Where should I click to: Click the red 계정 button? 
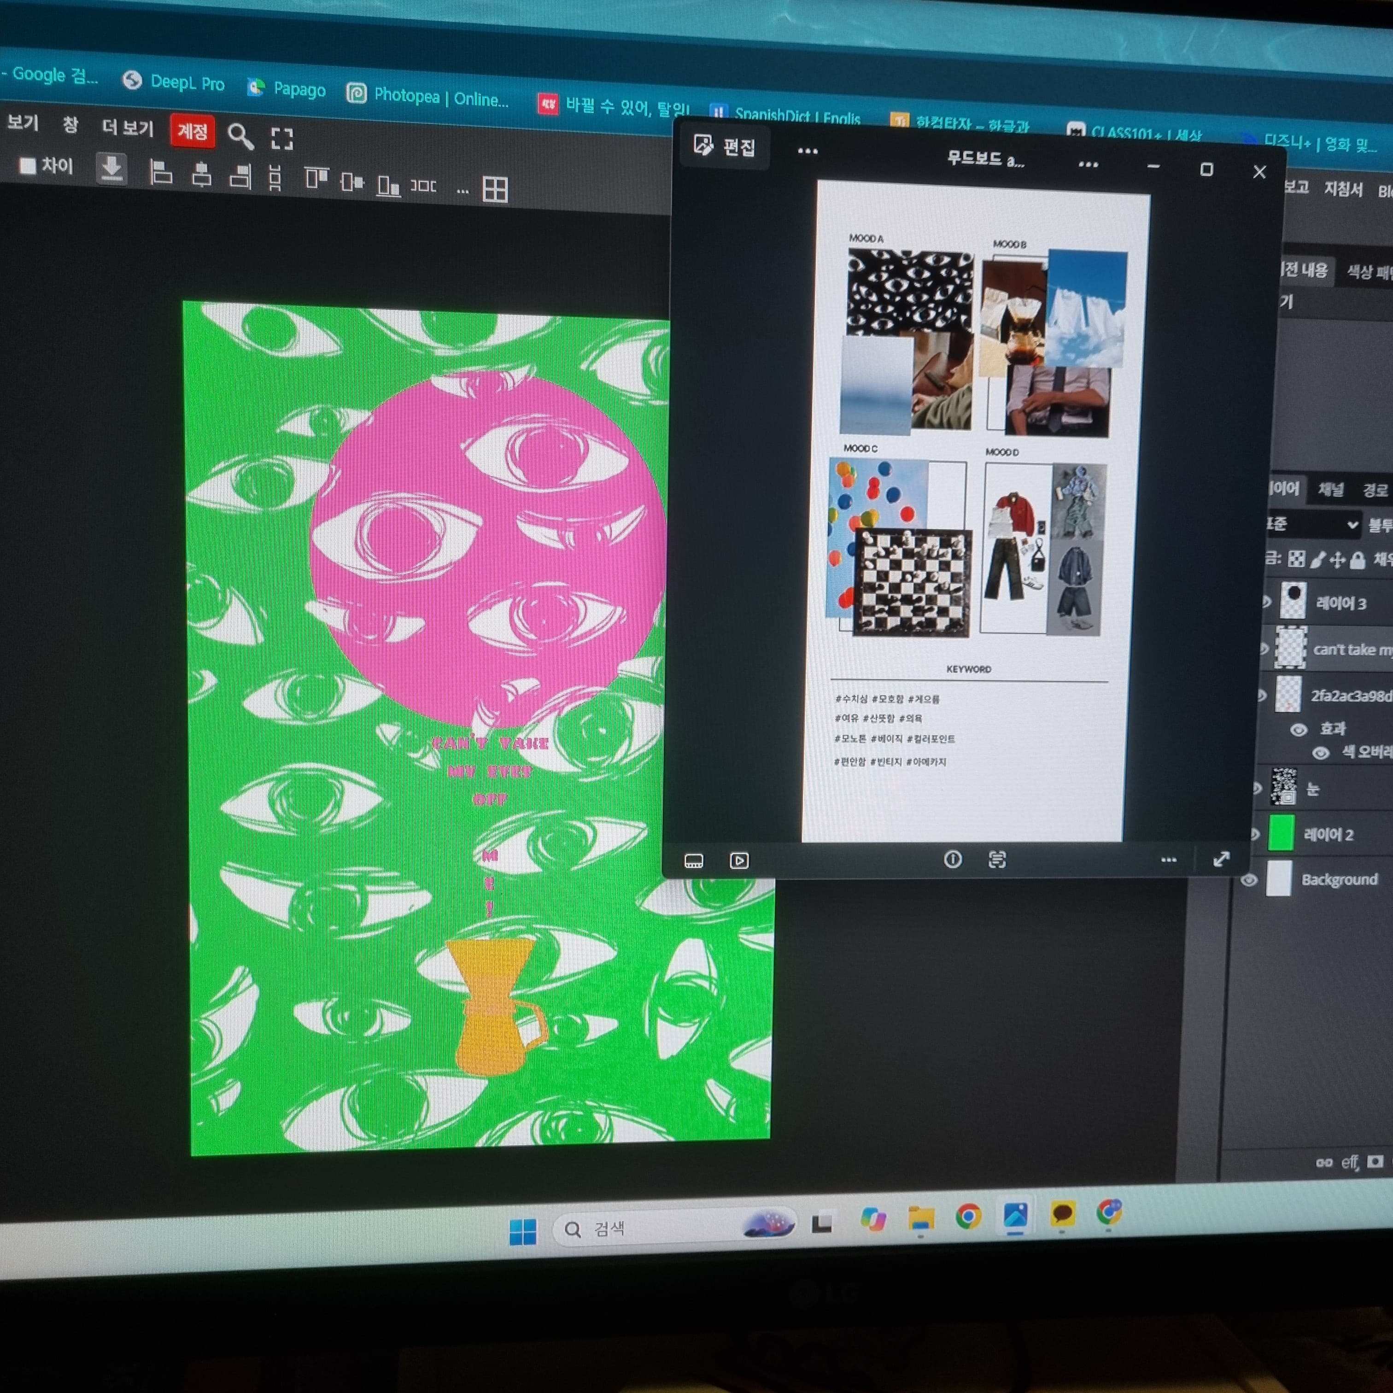192,131
